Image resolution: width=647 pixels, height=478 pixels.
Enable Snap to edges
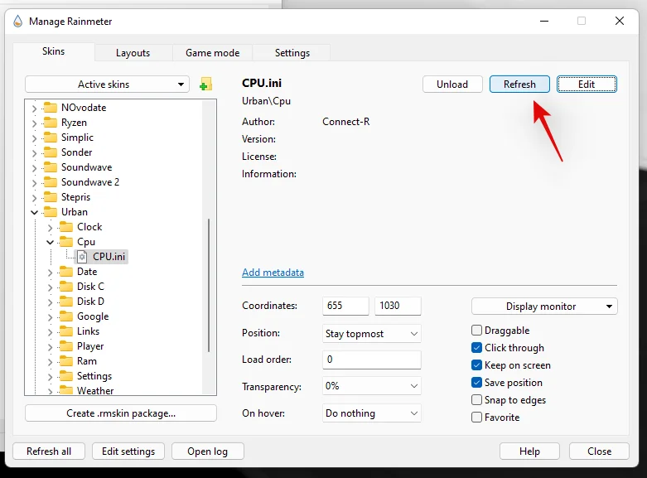coord(476,399)
